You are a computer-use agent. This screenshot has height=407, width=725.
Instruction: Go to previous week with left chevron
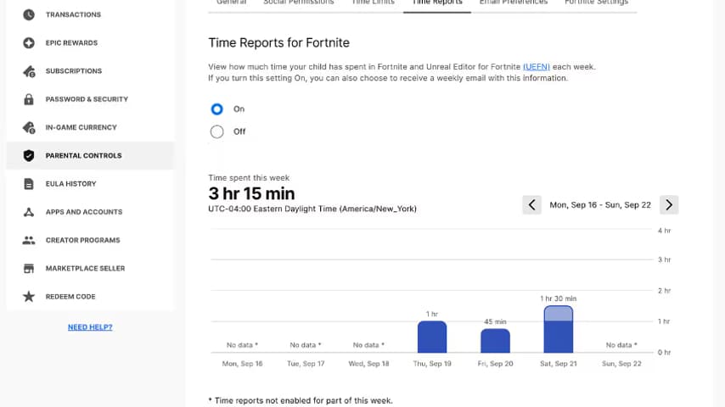tap(531, 204)
